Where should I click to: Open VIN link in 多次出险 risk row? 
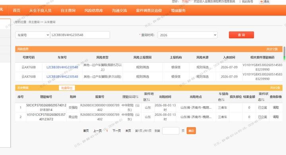pyautogui.click(x=62, y=77)
